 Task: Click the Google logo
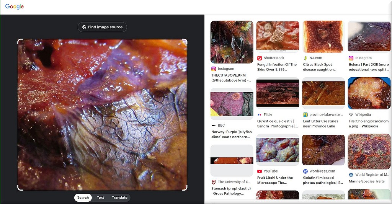[15, 7]
